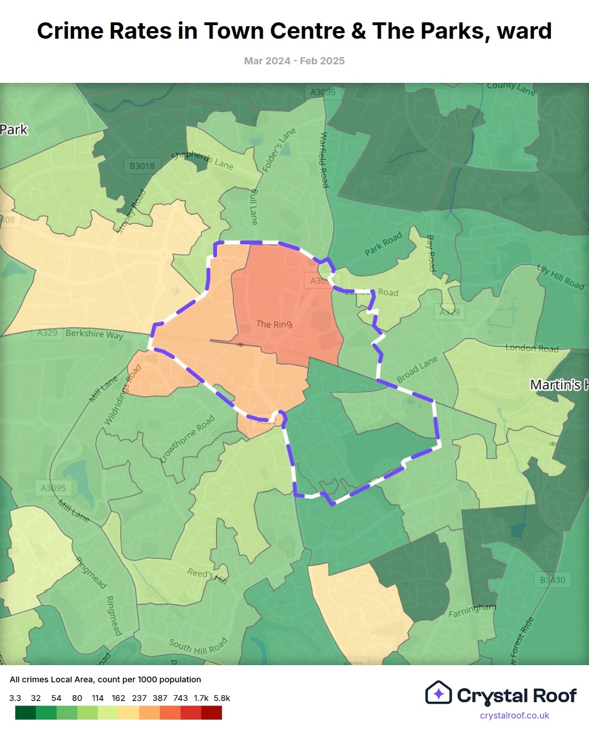This screenshot has width=589, height=736.
Task: Click the A3095 shield near Mill Lane
Action: click(53, 488)
